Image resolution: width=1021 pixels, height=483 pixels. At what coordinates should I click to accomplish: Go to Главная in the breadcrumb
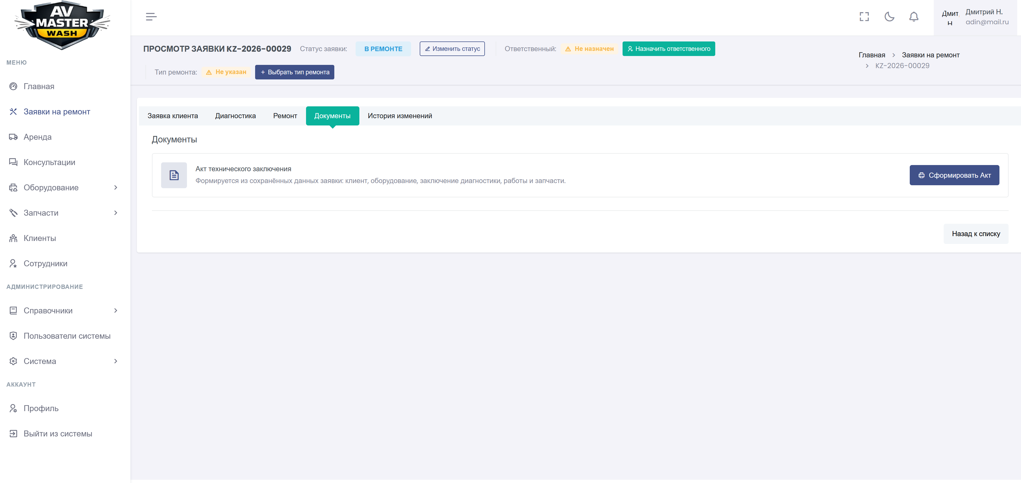(871, 55)
